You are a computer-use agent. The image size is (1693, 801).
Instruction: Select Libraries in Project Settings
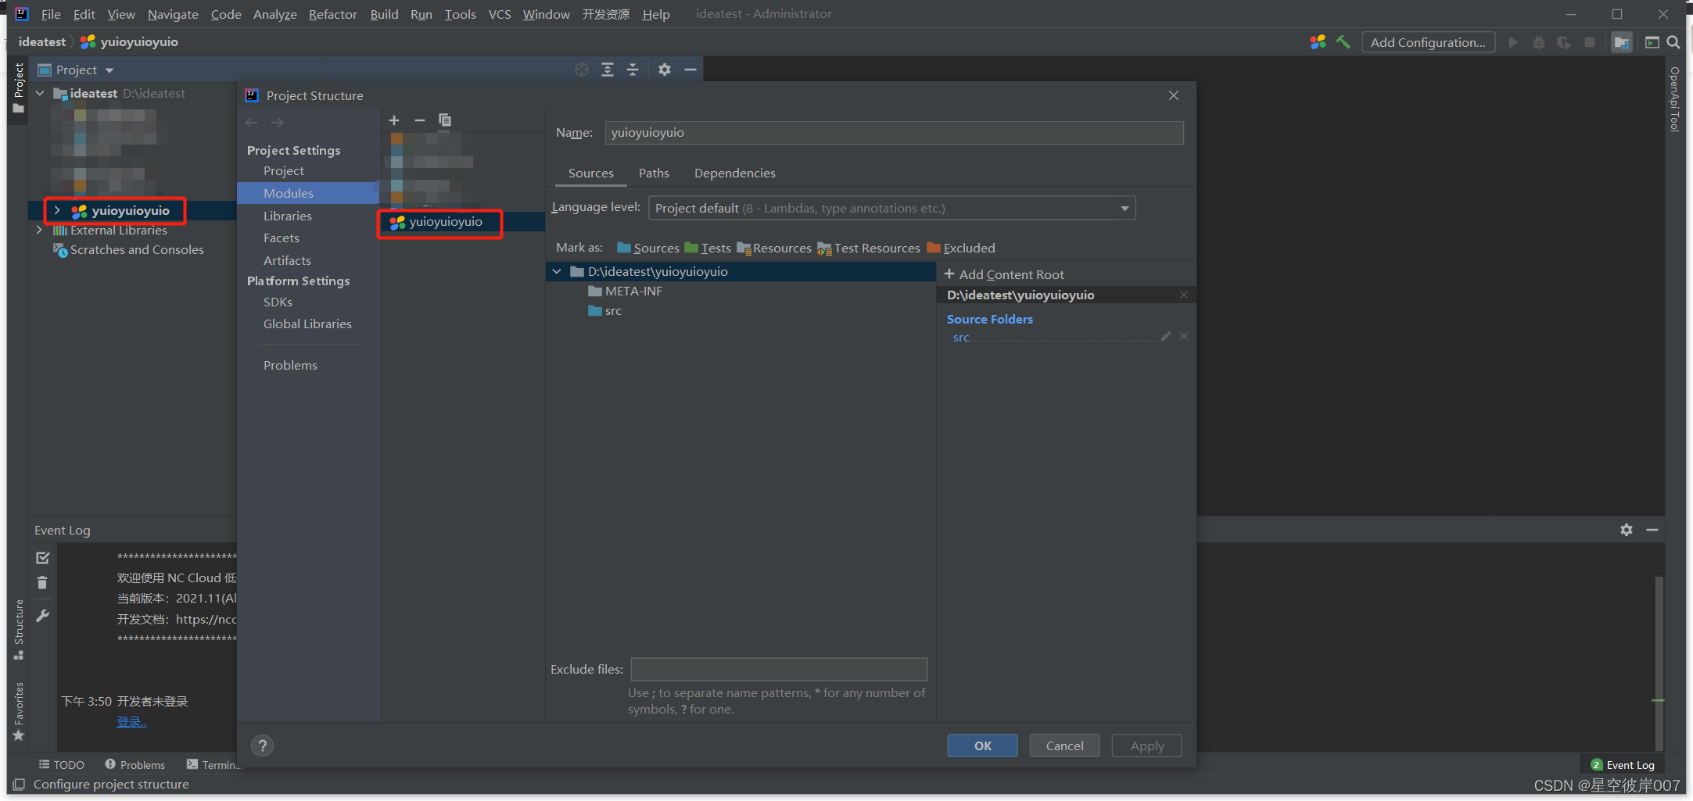pyautogui.click(x=288, y=216)
